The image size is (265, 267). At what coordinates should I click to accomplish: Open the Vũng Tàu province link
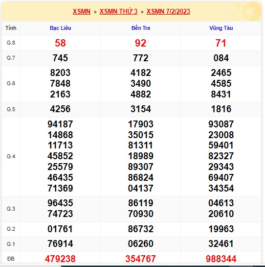click(x=221, y=28)
